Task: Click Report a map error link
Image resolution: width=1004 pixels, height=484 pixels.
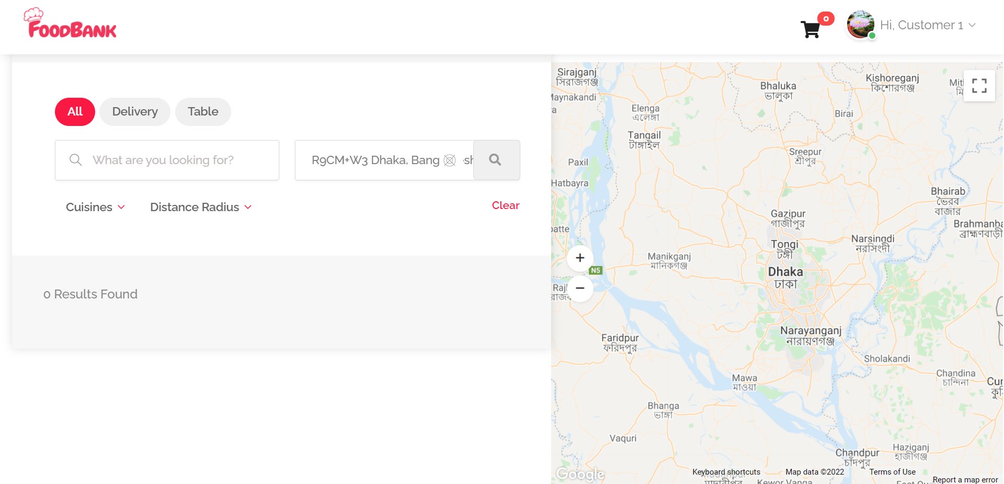Action: (x=965, y=480)
